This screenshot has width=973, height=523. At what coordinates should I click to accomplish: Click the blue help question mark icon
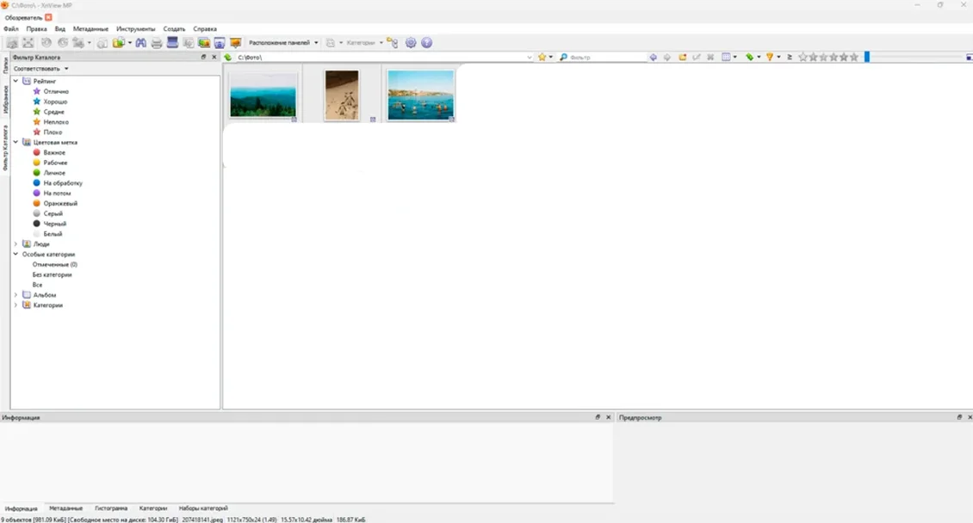click(426, 43)
